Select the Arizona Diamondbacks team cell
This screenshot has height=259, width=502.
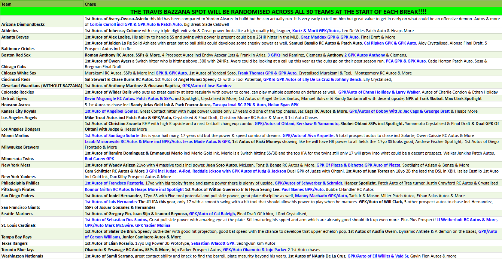pyautogui.click(x=42, y=21)
